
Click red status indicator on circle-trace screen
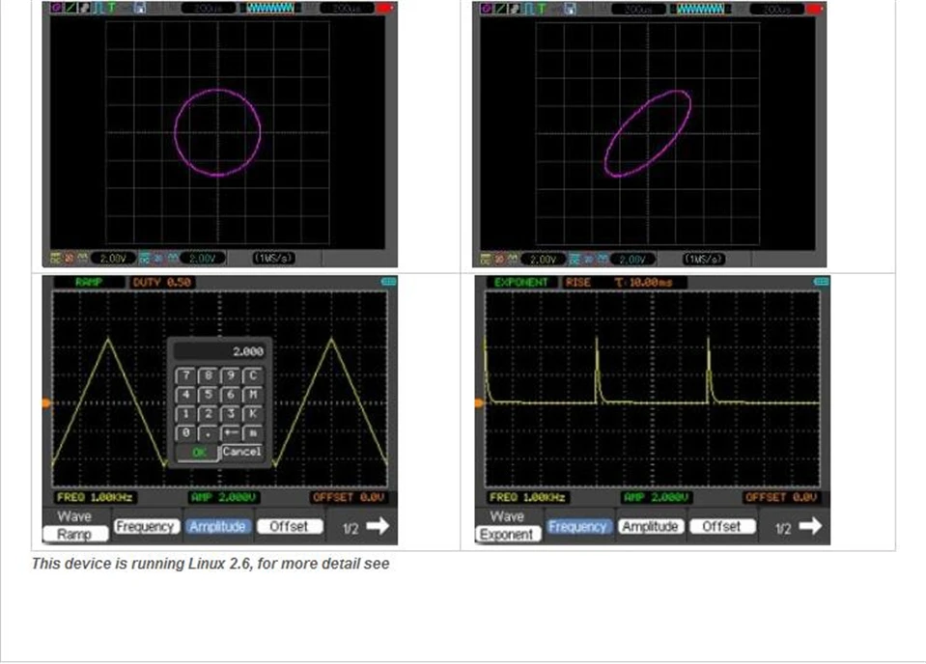click(384, 9)
